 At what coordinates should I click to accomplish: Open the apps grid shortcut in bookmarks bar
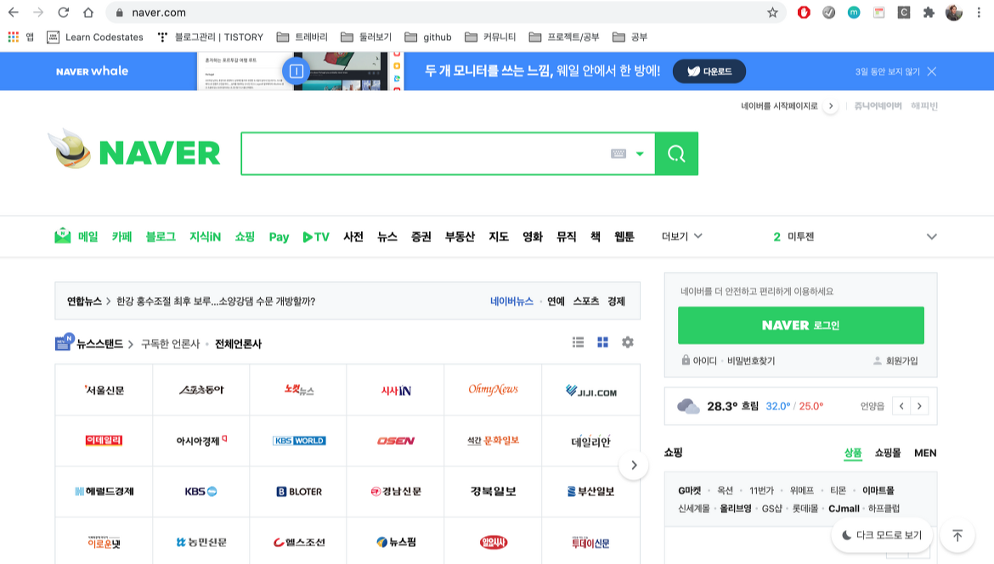click(x=14, y=37)
